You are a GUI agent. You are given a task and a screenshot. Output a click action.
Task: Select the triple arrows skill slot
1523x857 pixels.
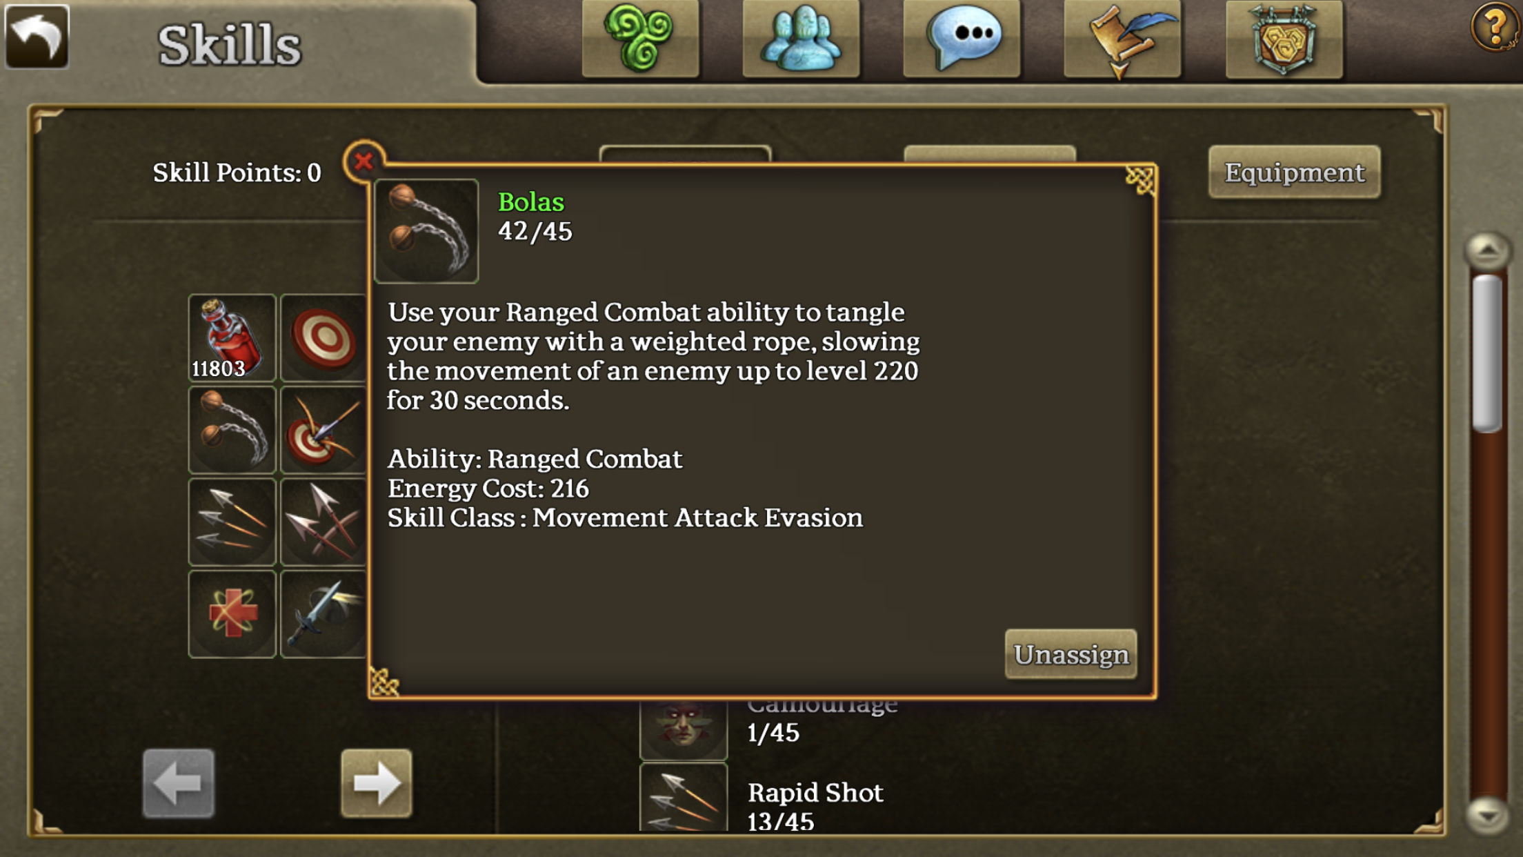(232, 522)
